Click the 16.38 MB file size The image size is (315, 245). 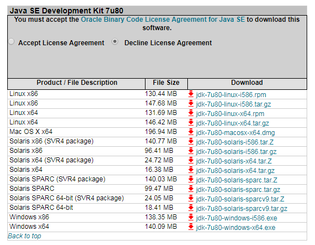click(159, 170)
